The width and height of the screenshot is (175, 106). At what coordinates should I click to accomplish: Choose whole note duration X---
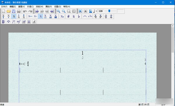click(30, 16)
